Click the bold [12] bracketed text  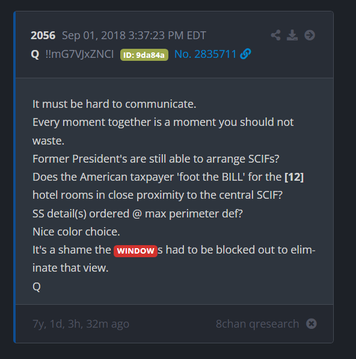coord(294,177)
